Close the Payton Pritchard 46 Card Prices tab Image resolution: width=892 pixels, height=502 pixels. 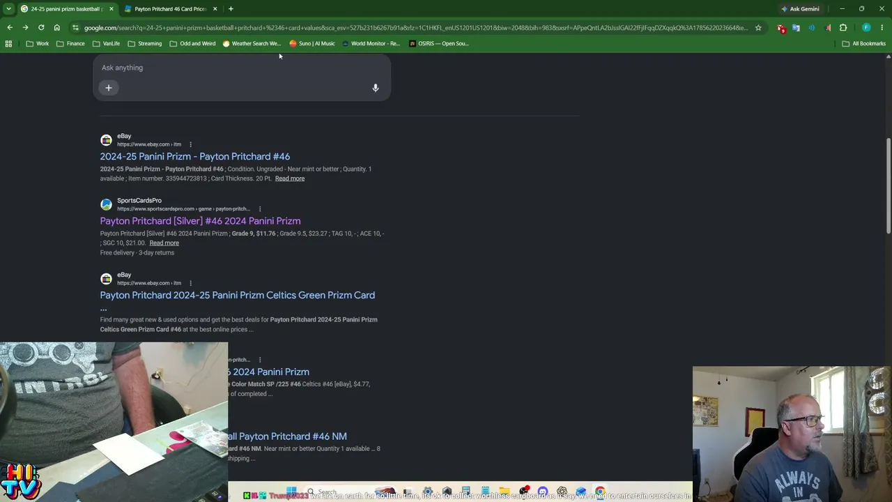[215, 9]
